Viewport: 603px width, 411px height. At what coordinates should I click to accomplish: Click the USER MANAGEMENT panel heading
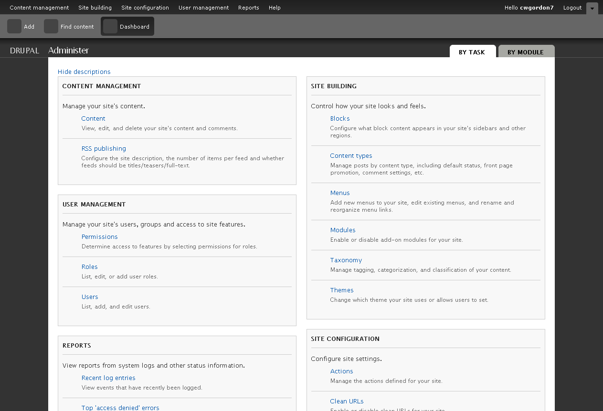click(94, 204)
